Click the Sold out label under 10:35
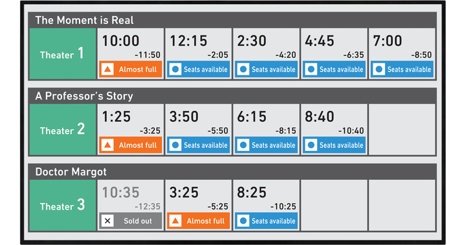The width and height of the screenshot is (466, 245). pyautogui.click(x=138, y=221)
